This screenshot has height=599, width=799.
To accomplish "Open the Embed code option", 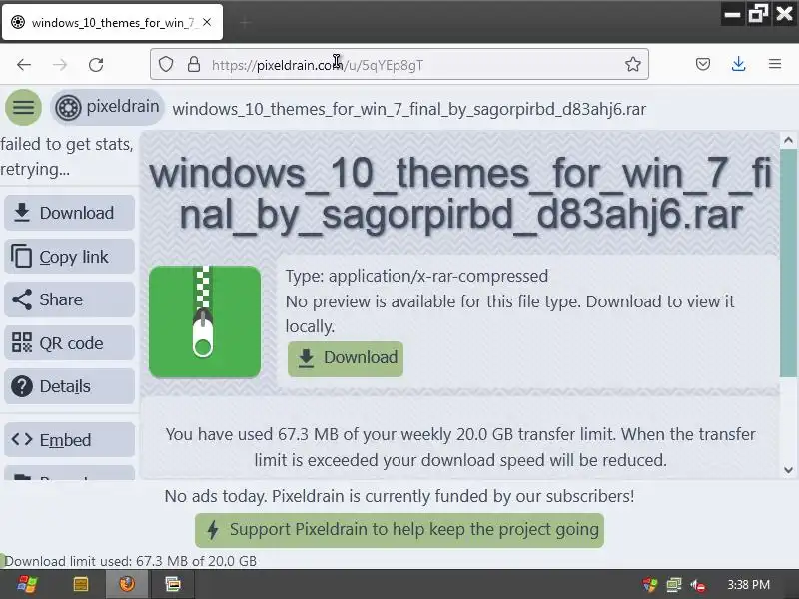I will click(x=69, y=439).
